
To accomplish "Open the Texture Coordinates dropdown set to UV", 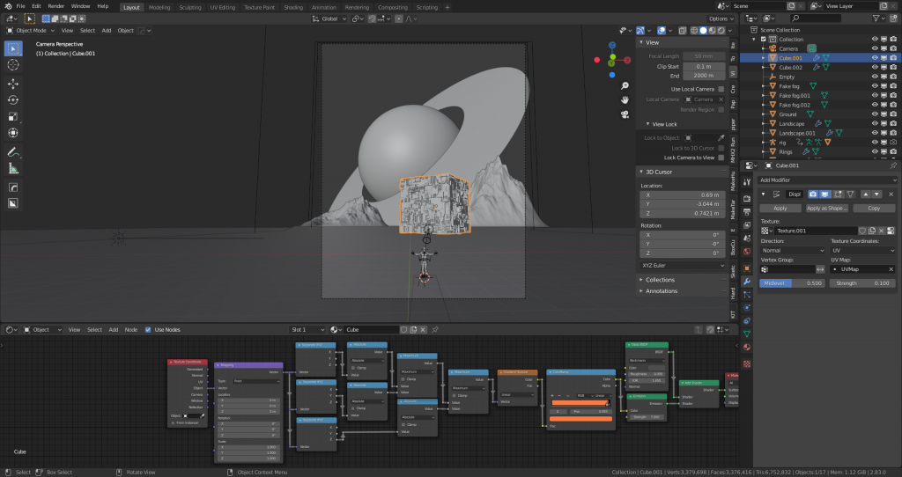I will click(863, 251).
